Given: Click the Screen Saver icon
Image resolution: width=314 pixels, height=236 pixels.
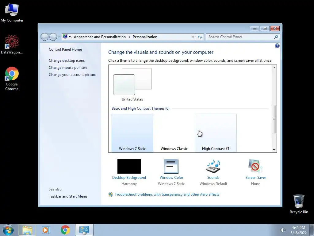Looking at the screenshot, I should pyautogui.click(x=255, y=166).
